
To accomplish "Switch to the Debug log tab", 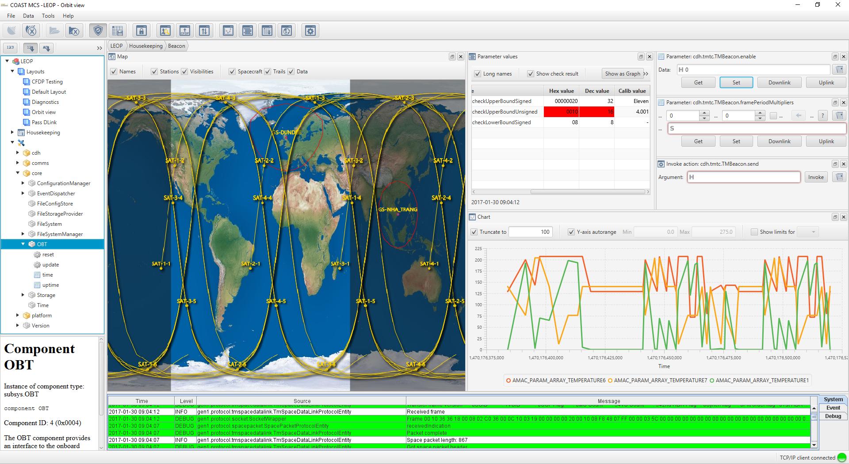I will (833, 416).
